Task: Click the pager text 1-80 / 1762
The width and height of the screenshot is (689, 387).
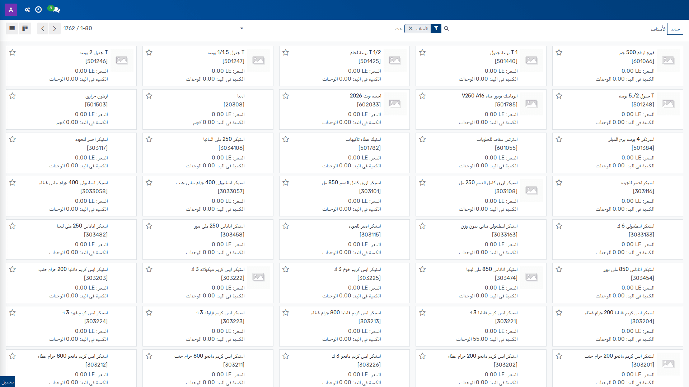Action: click(78, 28)
